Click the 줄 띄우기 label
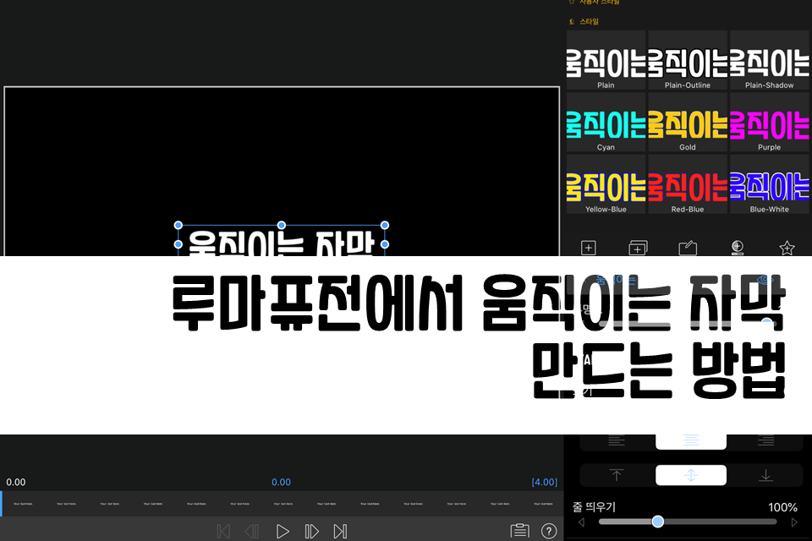Image resolution: width=812 pixels, height=541 pixels. [594, 507]
